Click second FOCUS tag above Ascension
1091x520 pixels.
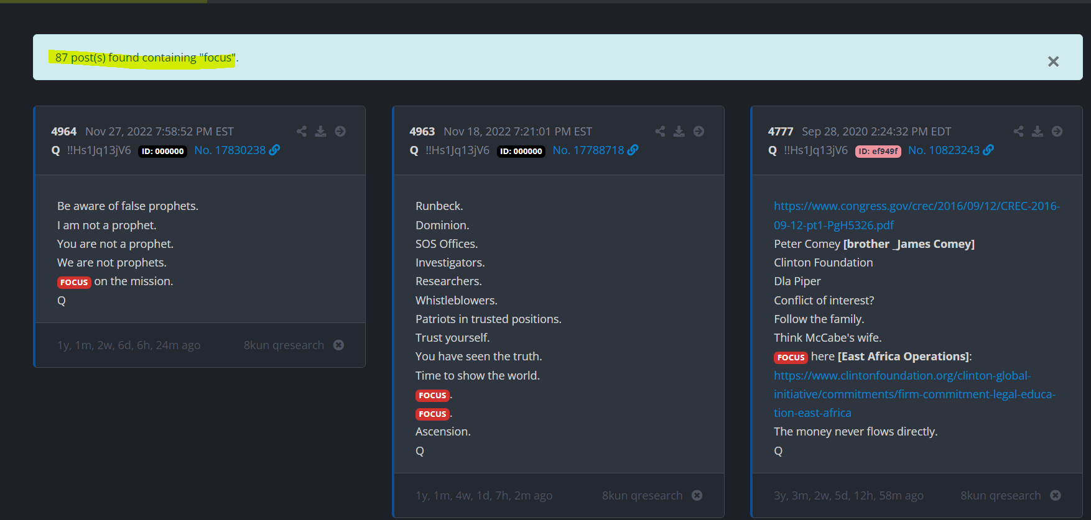tap(432, 414)
